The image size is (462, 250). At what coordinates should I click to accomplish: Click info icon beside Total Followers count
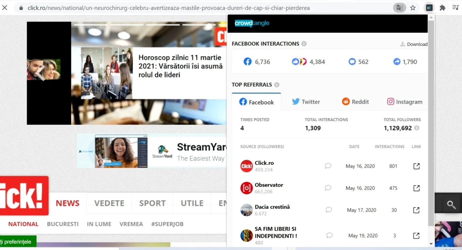tap(417, 128)
